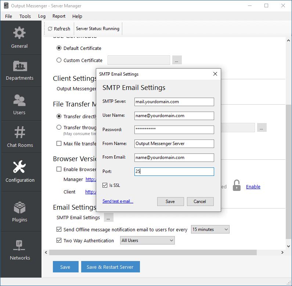Click the horizontal scrollbar thumb
Viewport: 292px width, 286px height.
[153, 253]
